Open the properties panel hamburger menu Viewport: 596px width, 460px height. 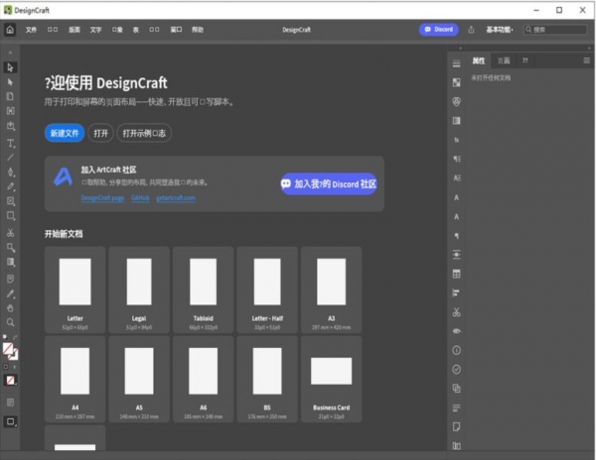pyautogui.click(x=586, y=60)
